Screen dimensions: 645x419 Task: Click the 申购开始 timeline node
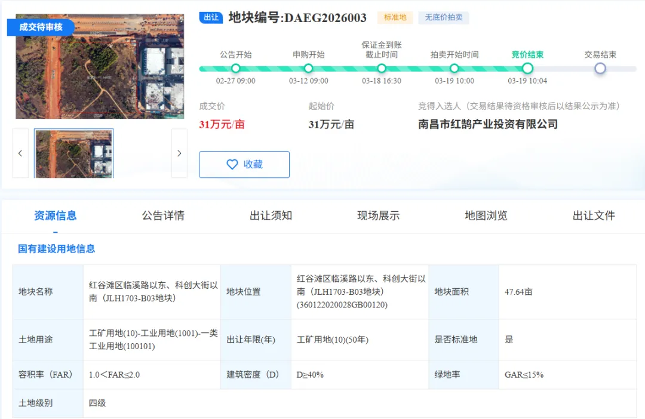[309, 68]
